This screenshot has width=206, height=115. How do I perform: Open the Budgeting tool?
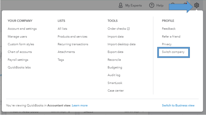coord(115,67)
